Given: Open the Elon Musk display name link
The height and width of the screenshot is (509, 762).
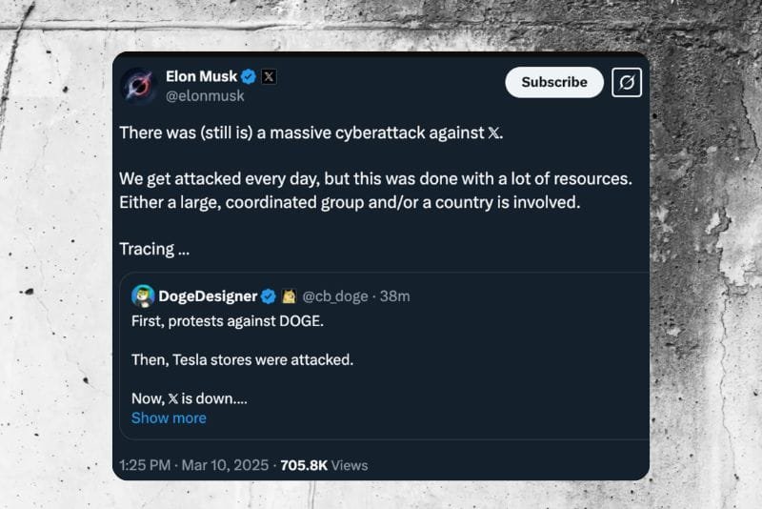Looking at the screenshot, I should click(201, 76).
